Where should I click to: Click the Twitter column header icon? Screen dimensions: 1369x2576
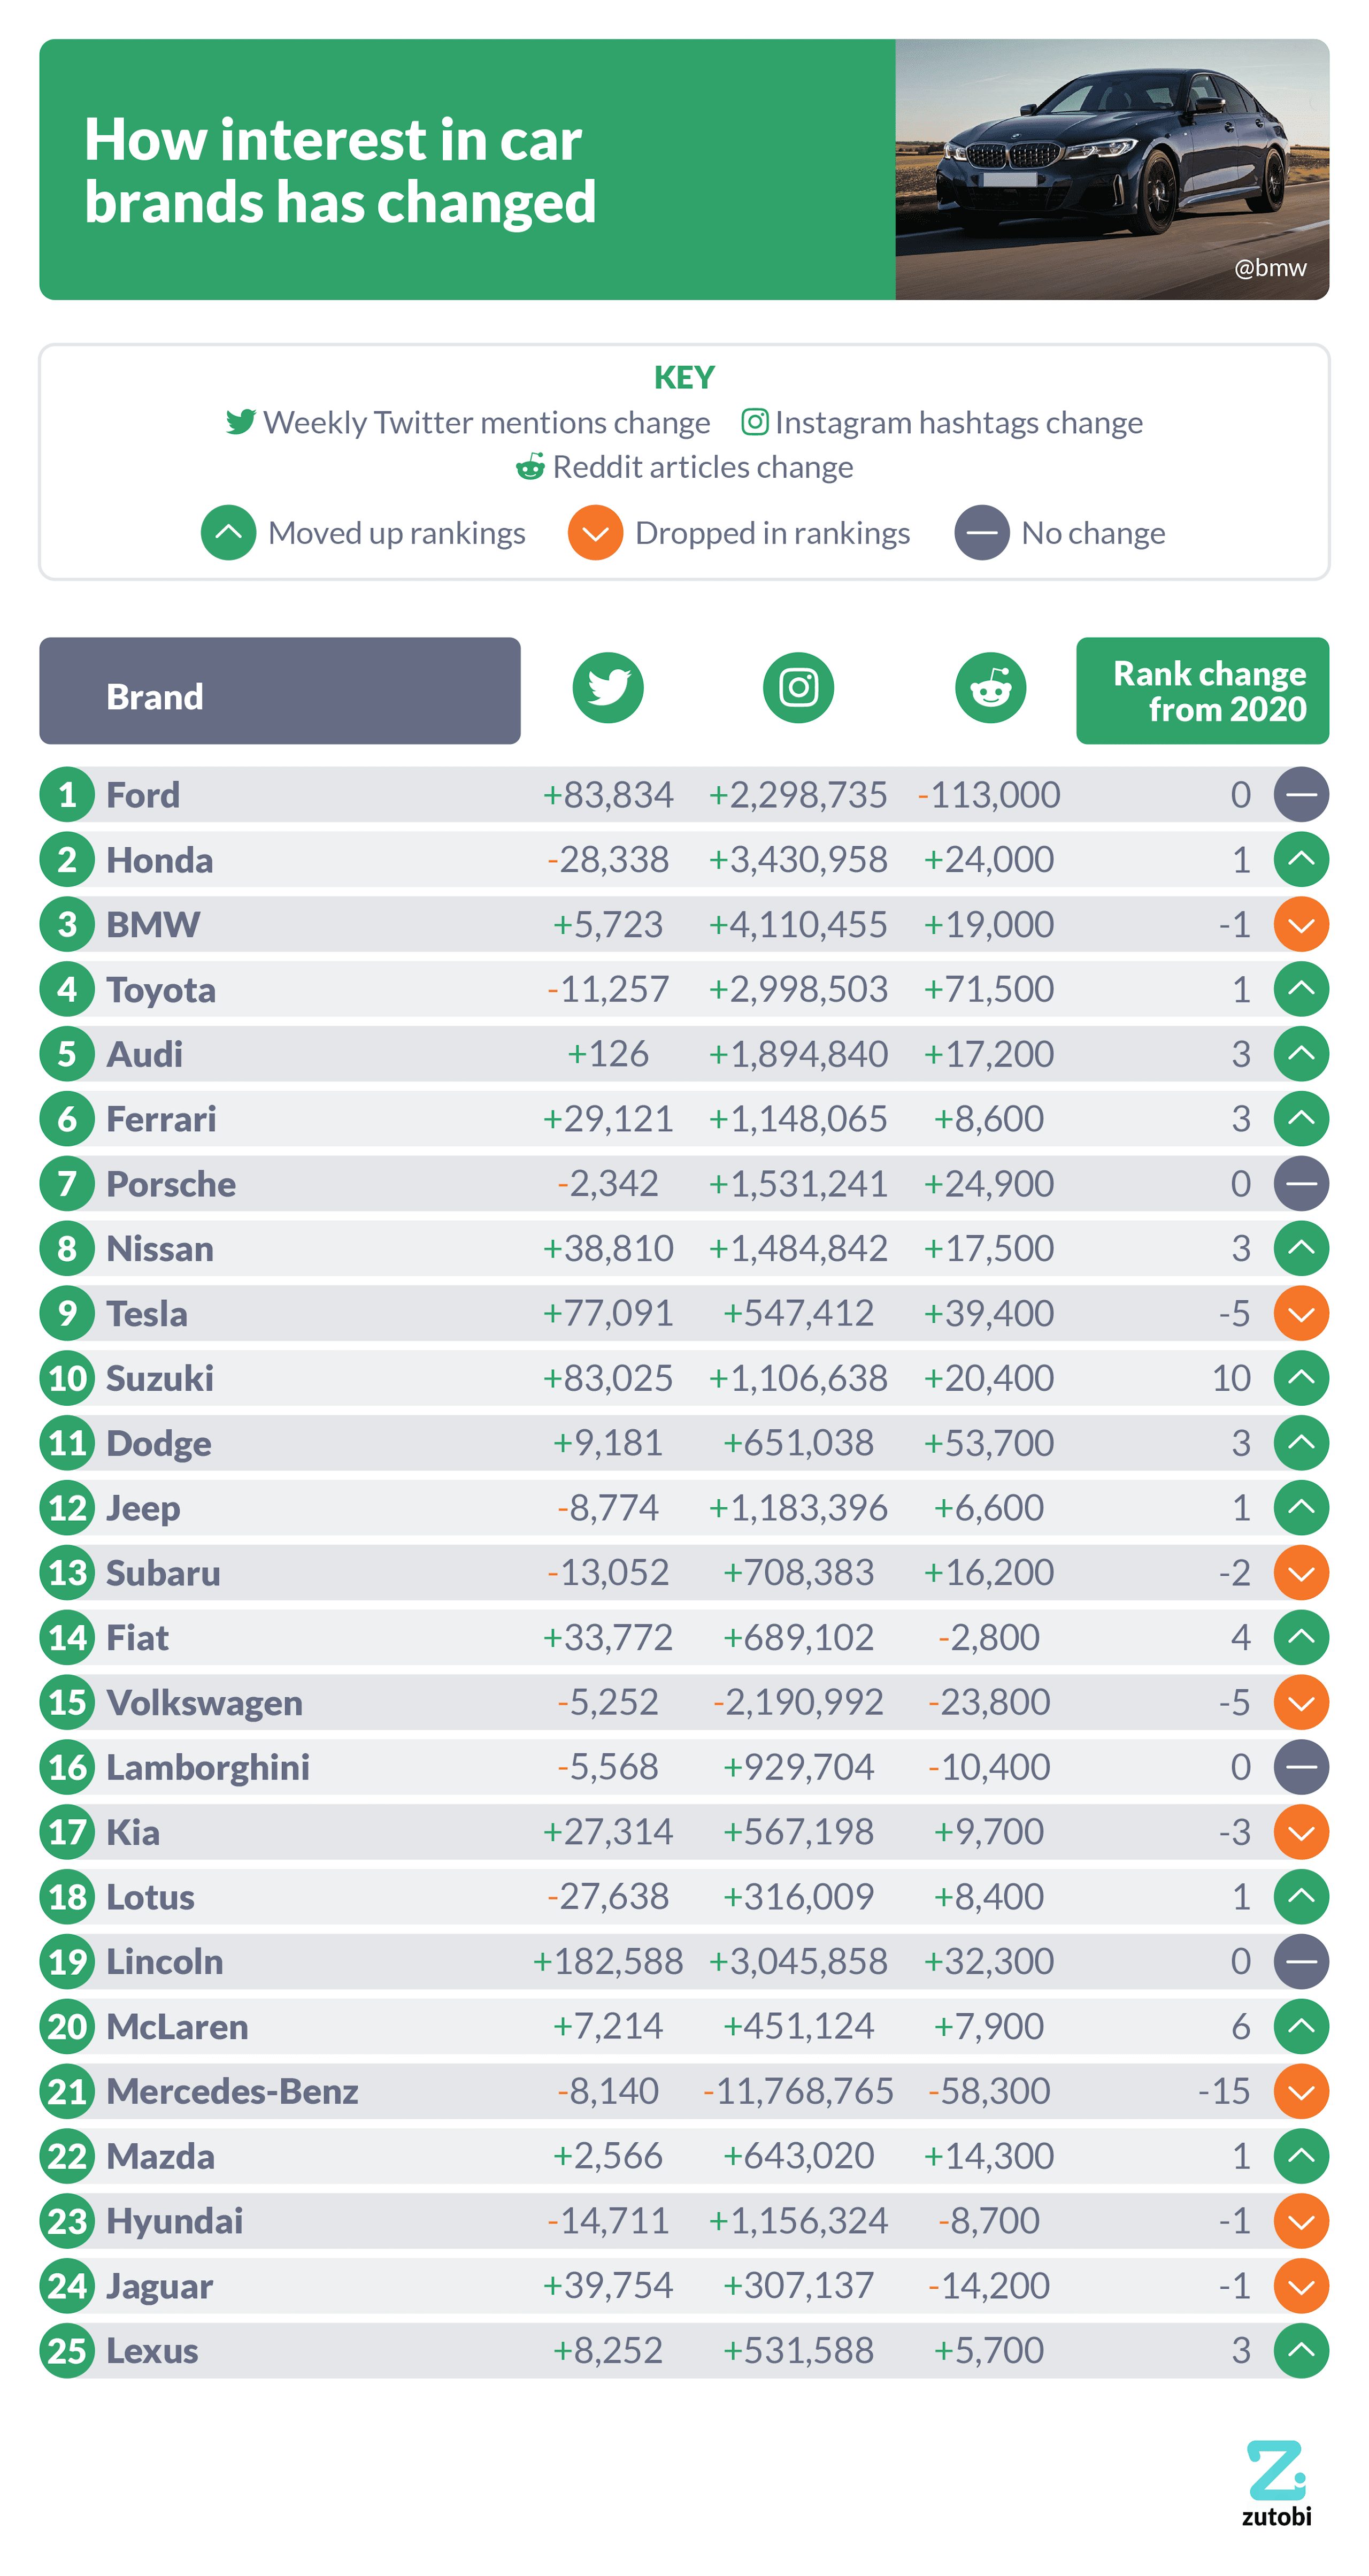coord(607,688)
